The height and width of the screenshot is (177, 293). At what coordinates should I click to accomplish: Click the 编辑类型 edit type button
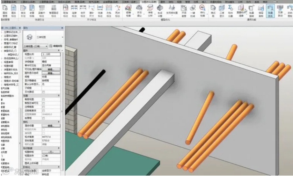coord(56,46)
